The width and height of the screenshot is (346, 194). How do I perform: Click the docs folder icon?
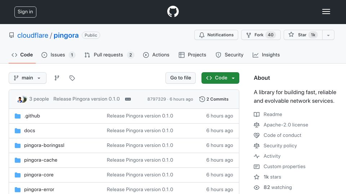(x=18, y=131)
